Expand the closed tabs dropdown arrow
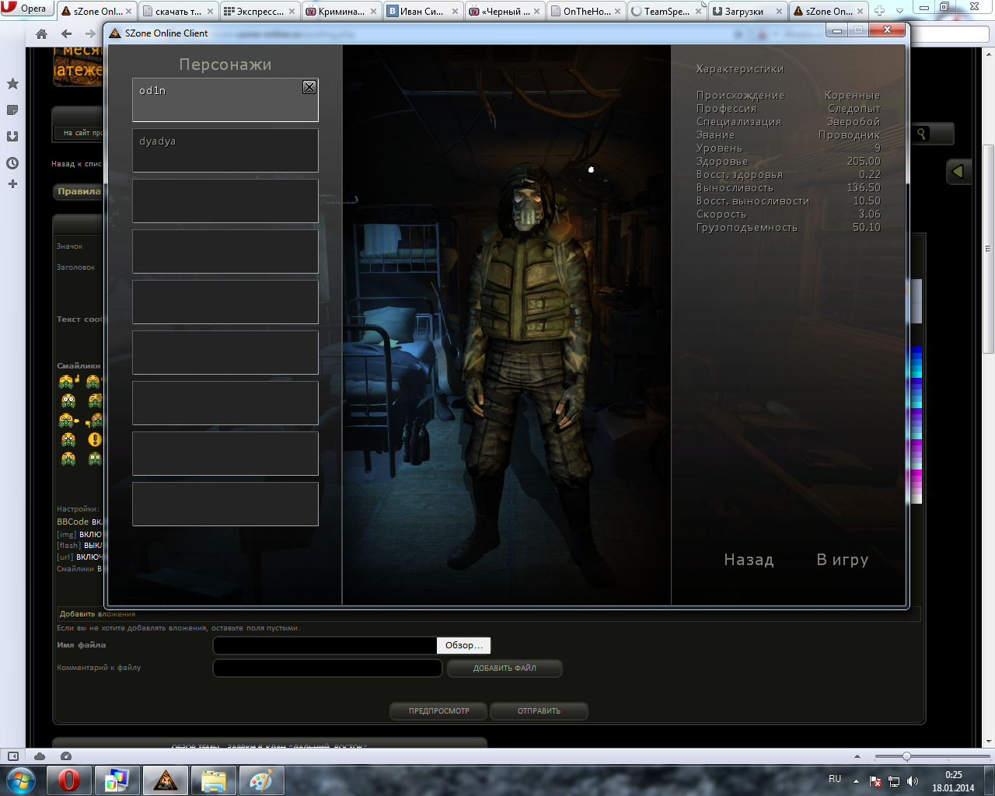Image resolution: width=995 pixels, height=796 pixels. coord(900,11)
